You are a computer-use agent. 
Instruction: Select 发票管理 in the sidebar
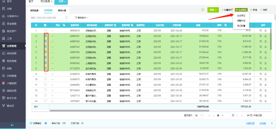[x=12, y=46]
